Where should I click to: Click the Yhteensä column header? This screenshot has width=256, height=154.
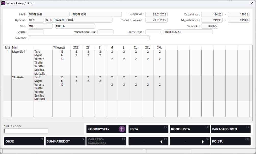pyautogui.click(x=59, y=48)
